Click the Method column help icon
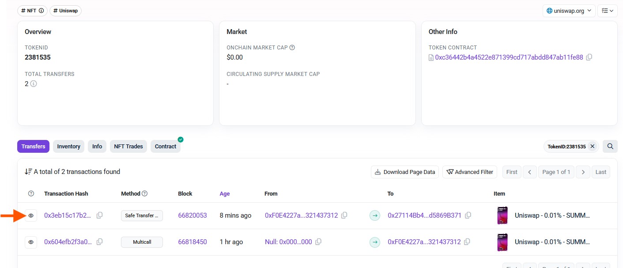Viewport: 623px width, 268px height. (144, 193)
